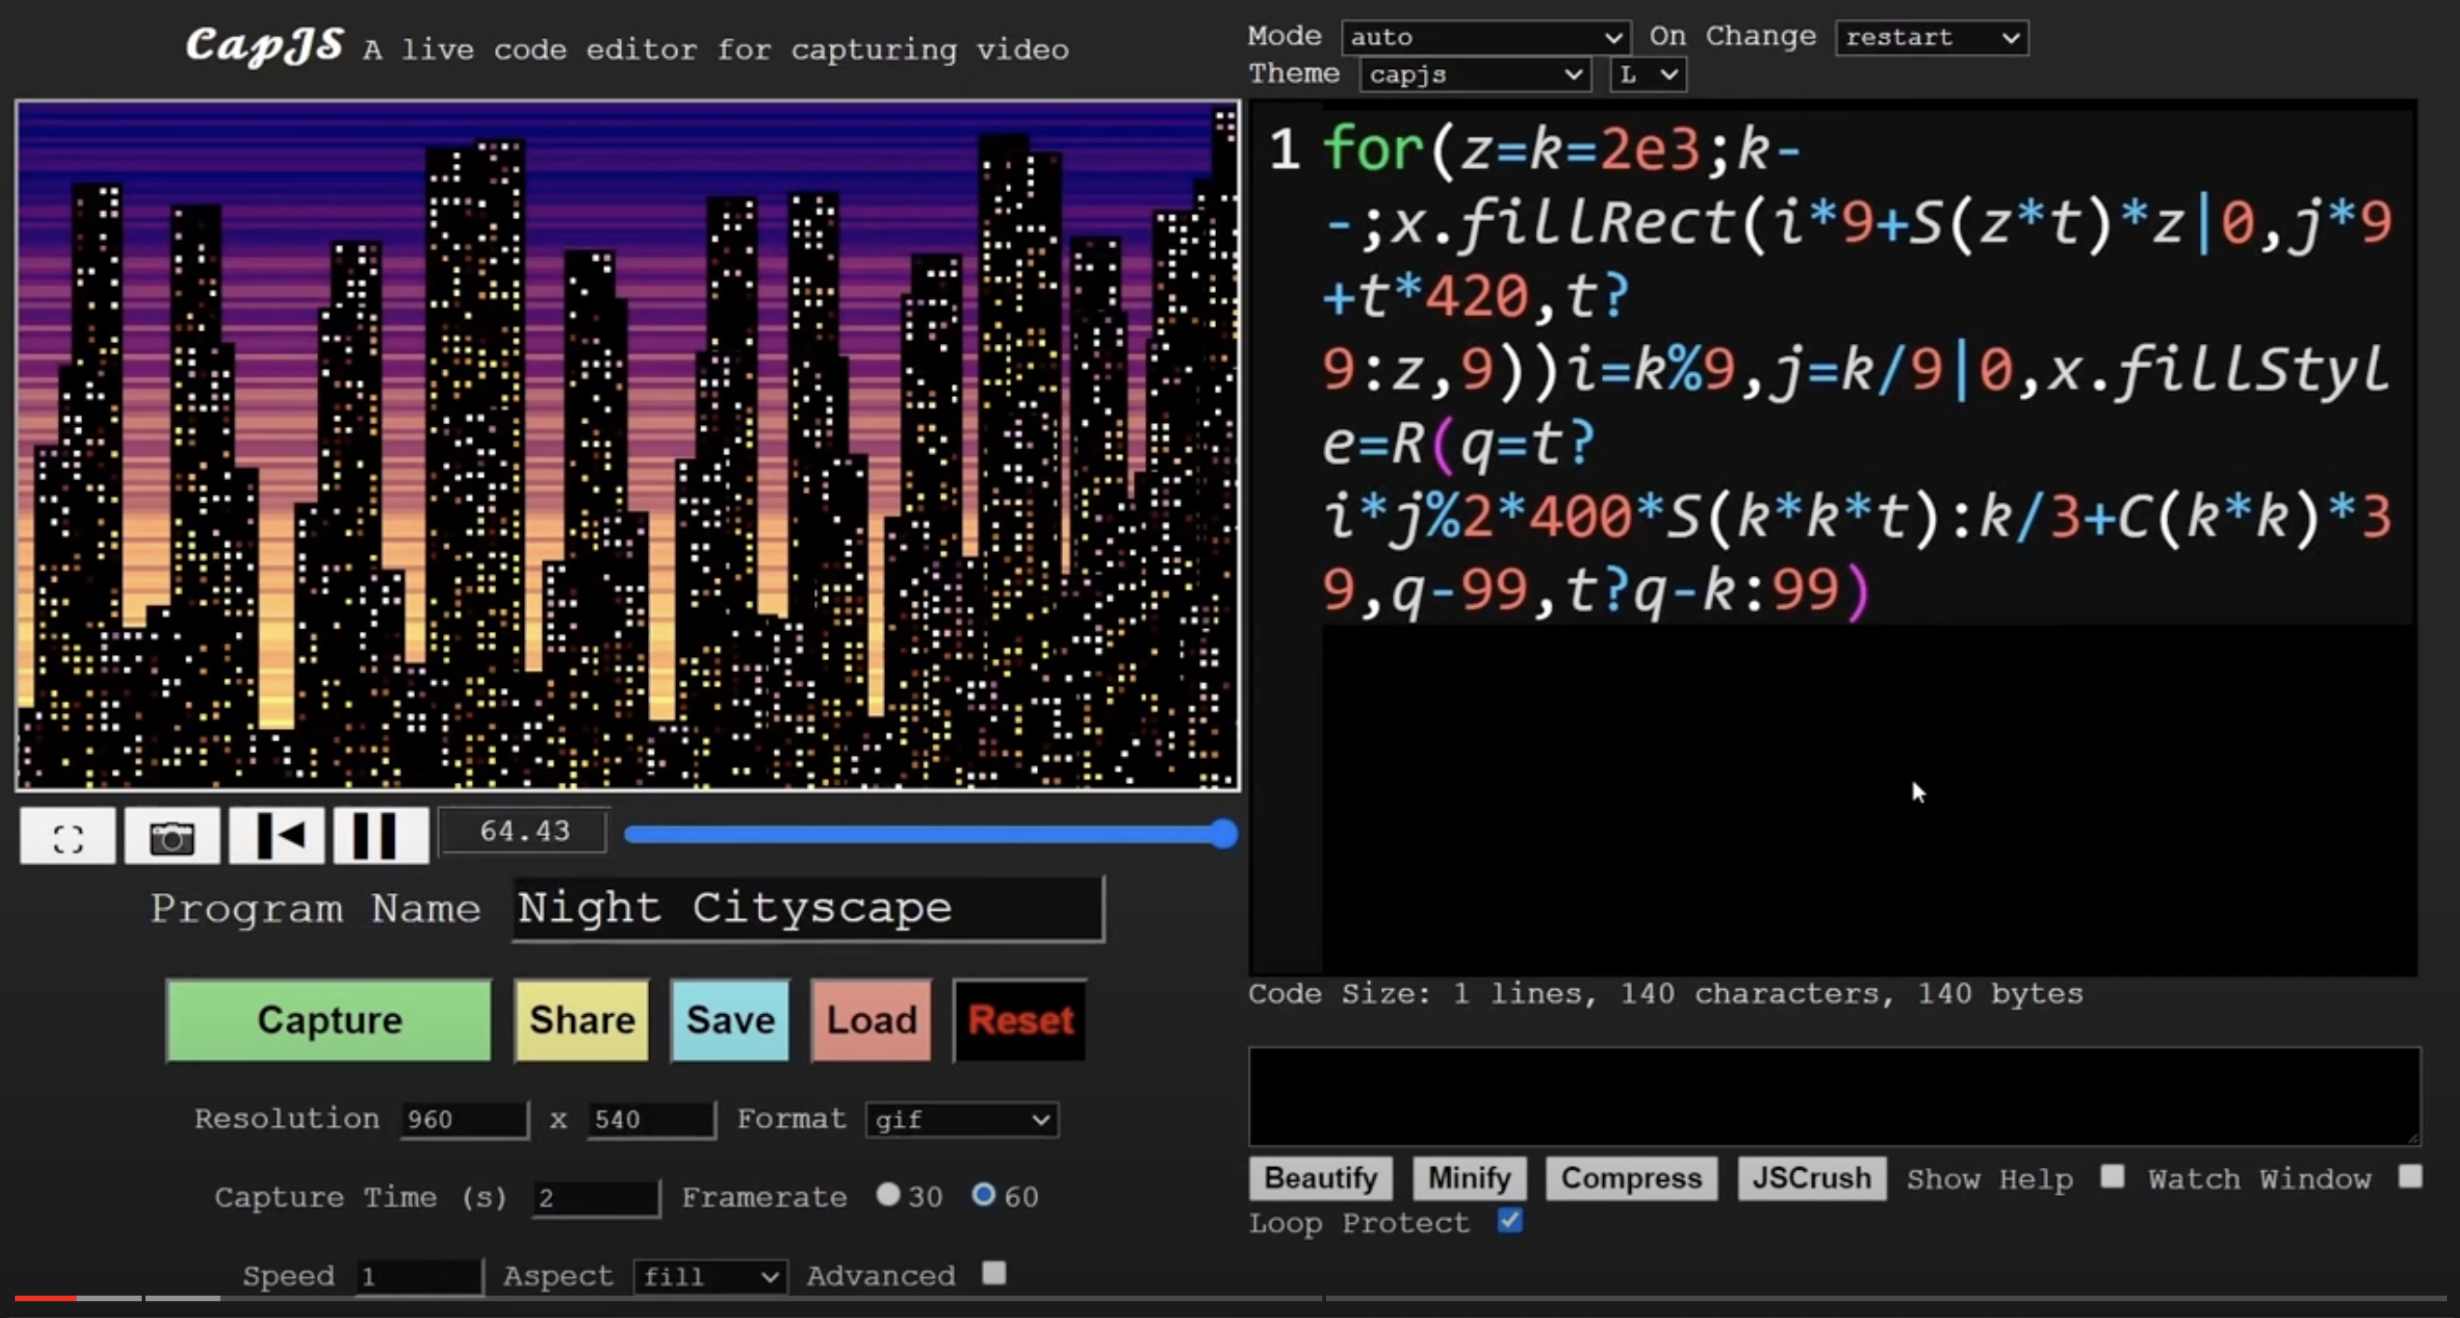Click the JSCrush button

(x=1811, y=1178)
